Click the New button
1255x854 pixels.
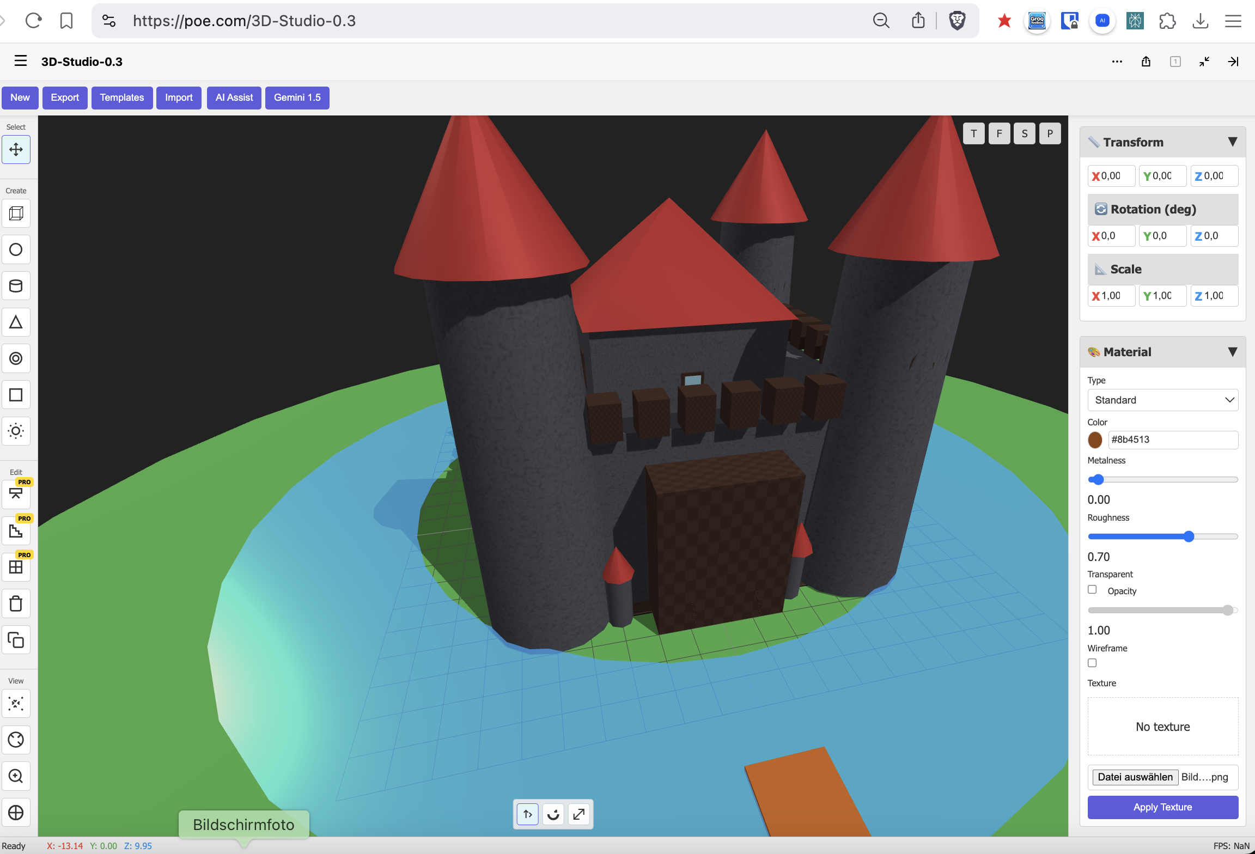(x=20, y=97)
